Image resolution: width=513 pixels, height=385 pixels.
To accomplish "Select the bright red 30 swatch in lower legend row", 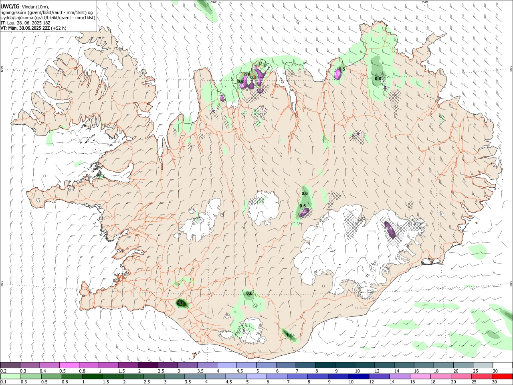I will tap(502, 377).
